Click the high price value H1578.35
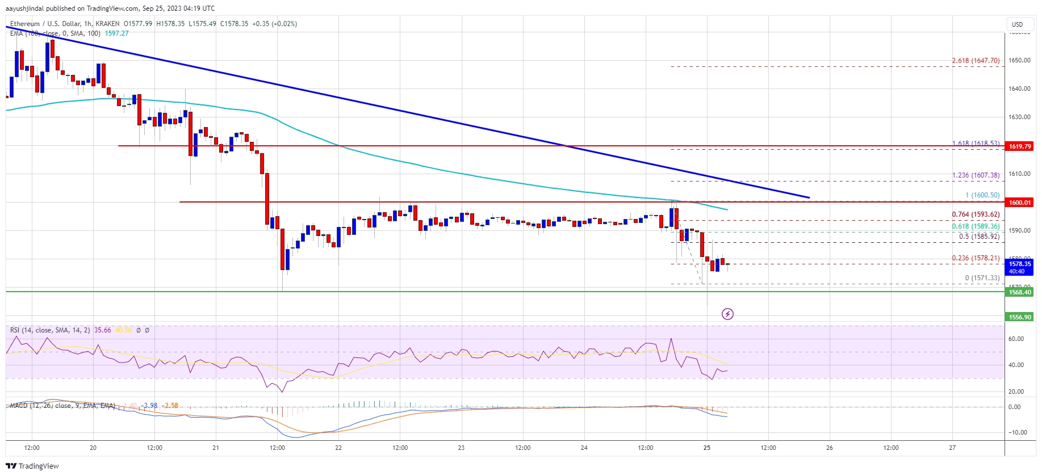Screen dimensions: 1042x476 click(170, 24)
